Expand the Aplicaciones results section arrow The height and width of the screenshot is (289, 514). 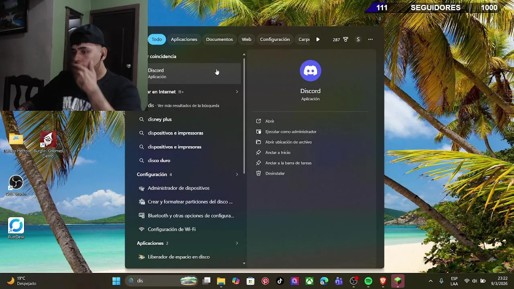[237, 243]
